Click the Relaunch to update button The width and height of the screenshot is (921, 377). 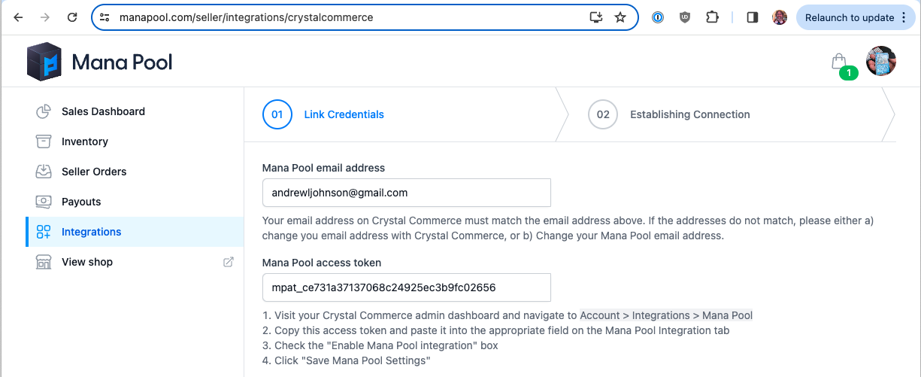coord(849,17)
